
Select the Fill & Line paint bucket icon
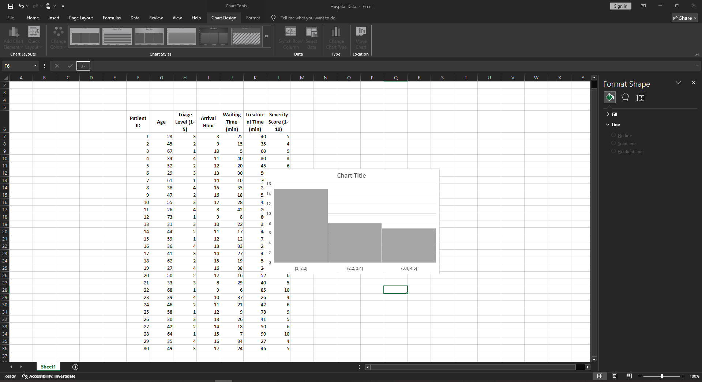[610, 97]
